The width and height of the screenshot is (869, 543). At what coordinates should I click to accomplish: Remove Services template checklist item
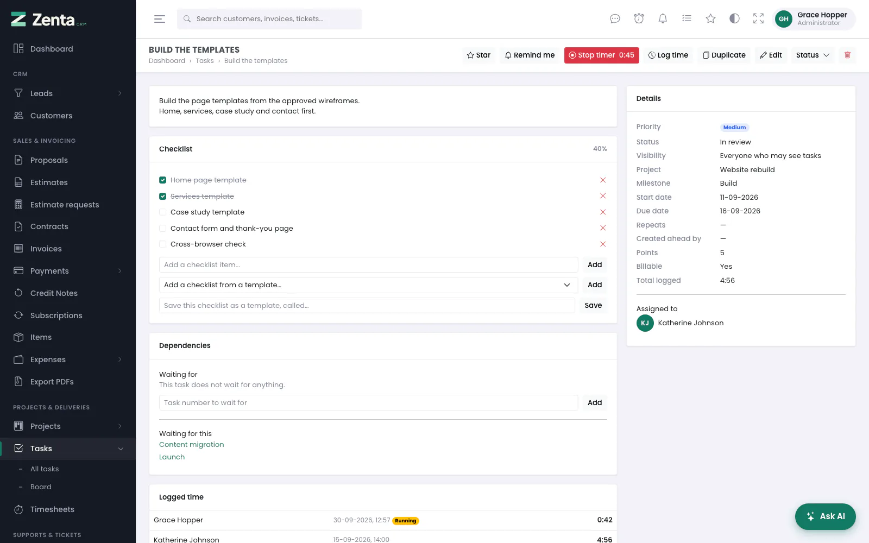[x=603, y=196]
